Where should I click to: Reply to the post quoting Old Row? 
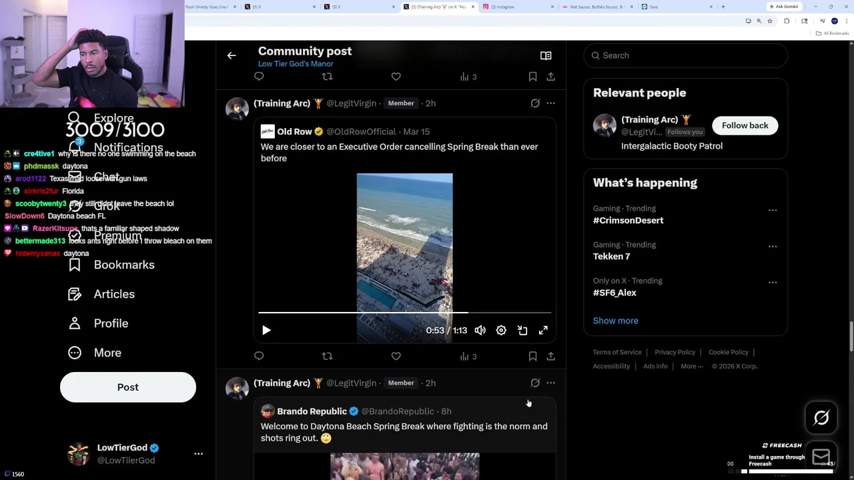coord(259,356)
